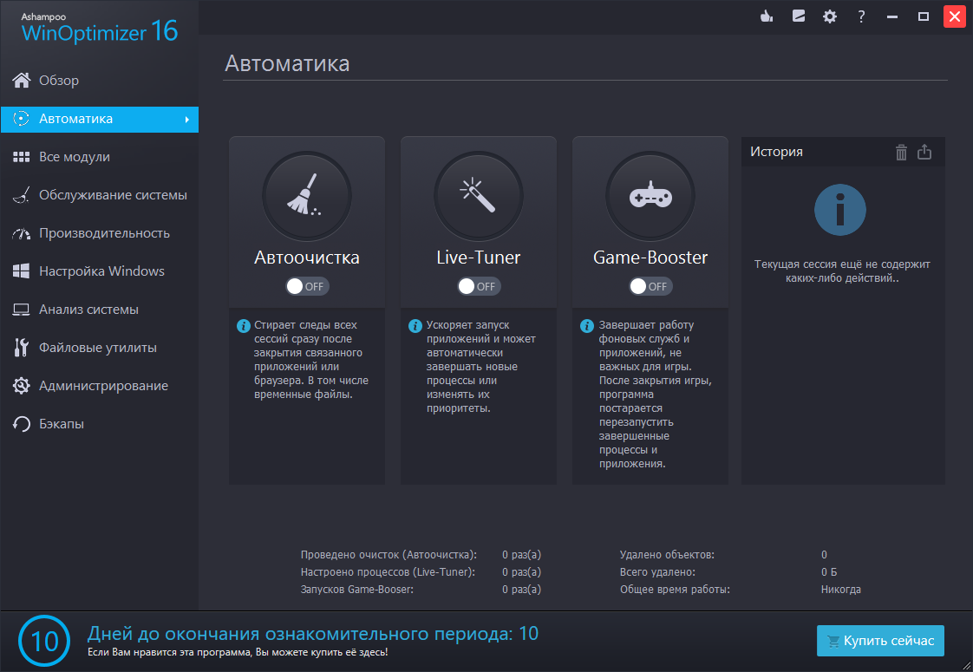The height and width of the screenshot is (672, 973).
Task: Open Настройка Windows section
Action: click(99, 271)
